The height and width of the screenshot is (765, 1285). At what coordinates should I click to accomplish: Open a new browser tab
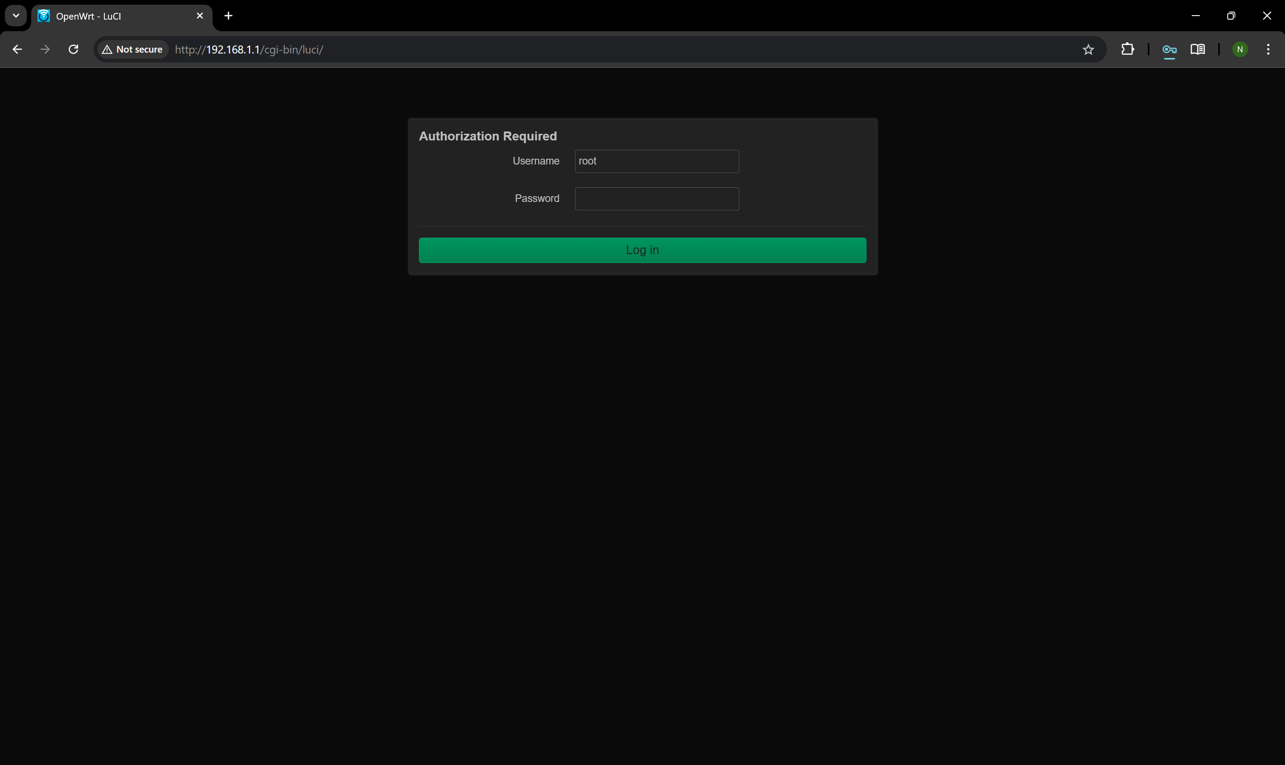228,16
